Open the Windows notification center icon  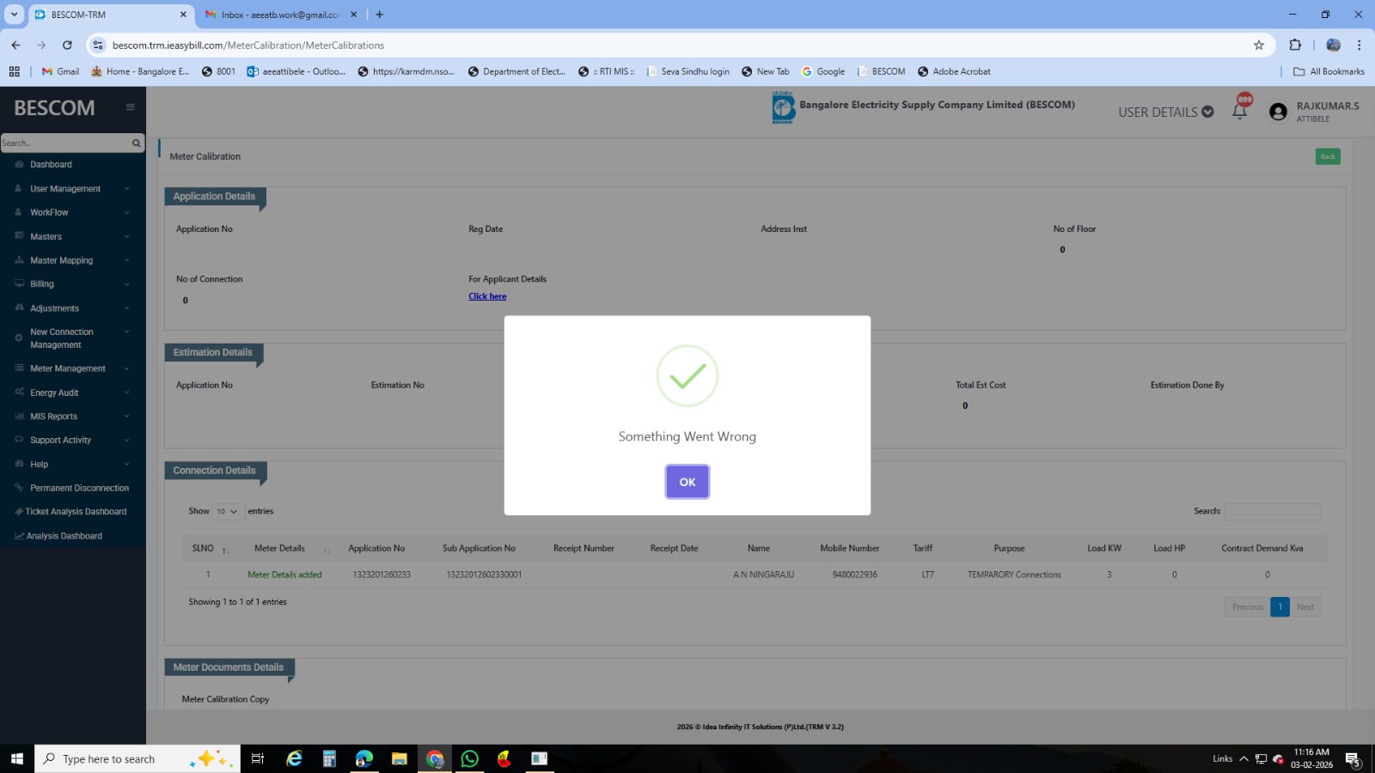coord(1353,759)
